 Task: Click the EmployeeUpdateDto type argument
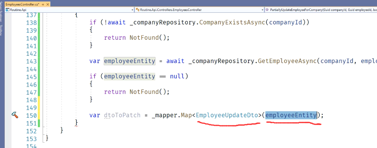point(227,115)
